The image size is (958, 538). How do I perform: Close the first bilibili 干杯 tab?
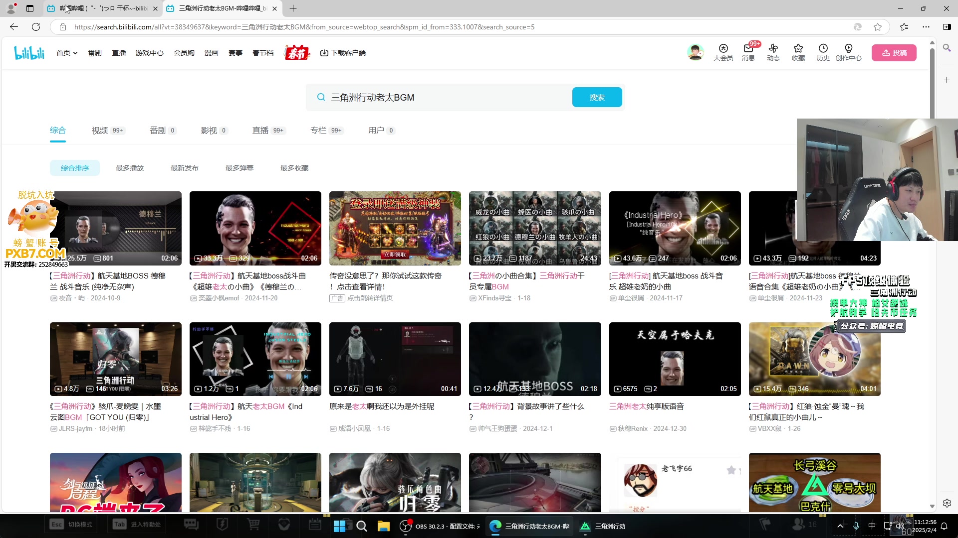click(x=155, y=8)
